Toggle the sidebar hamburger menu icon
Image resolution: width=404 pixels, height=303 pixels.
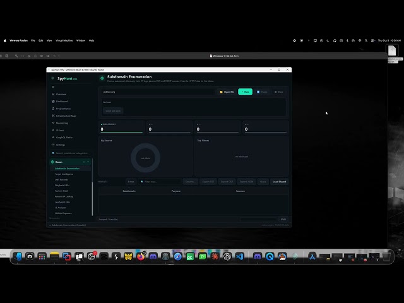(53, 87)
